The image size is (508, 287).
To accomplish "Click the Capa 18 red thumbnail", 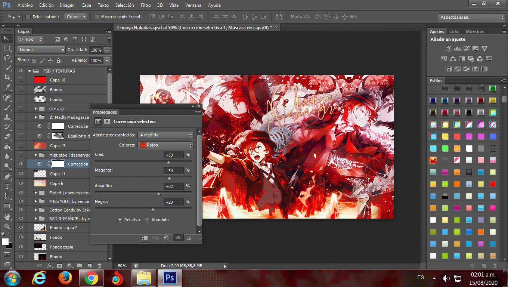I will [x=40, y=80].
